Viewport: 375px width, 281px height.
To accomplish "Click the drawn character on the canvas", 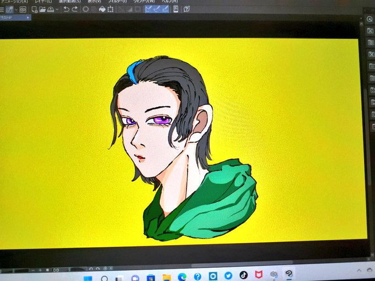I will 184,148.
